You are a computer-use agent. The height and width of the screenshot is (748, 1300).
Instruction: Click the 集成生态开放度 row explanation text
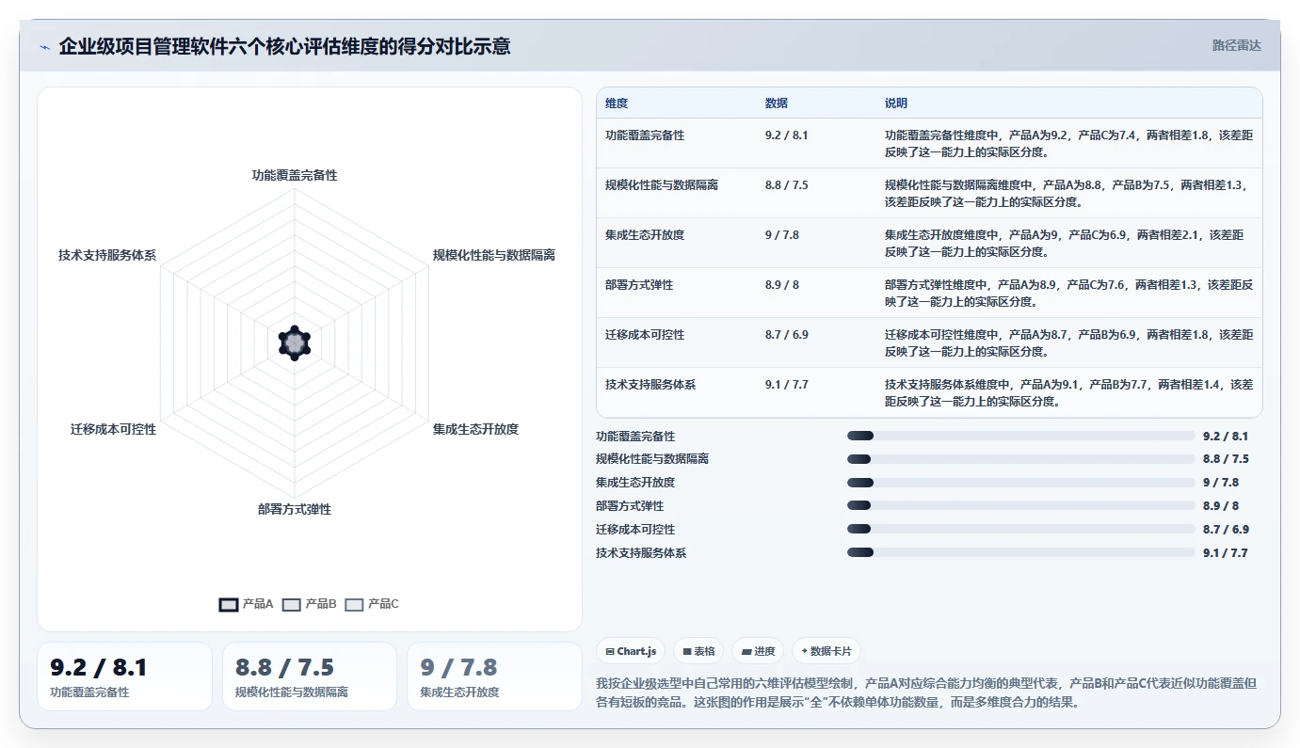pos(1064,244)
